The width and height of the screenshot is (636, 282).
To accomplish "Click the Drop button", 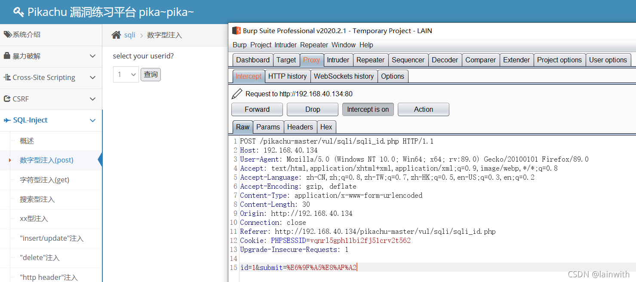I will pos(313,109).
